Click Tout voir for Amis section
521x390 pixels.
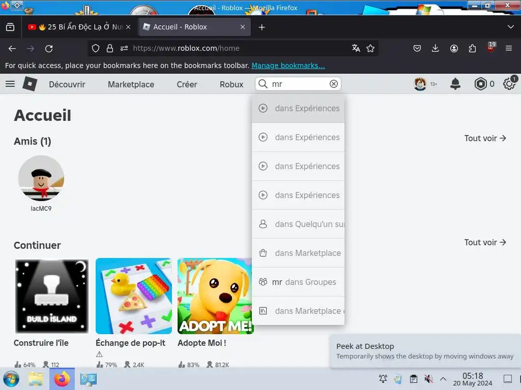485,138
